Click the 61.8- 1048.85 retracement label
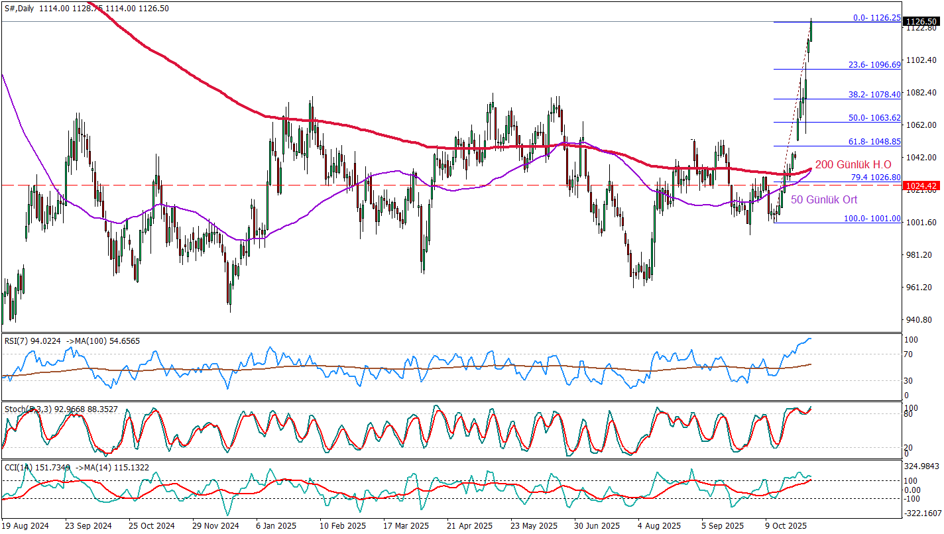This screenshot has height=534, width=944. 875,142
